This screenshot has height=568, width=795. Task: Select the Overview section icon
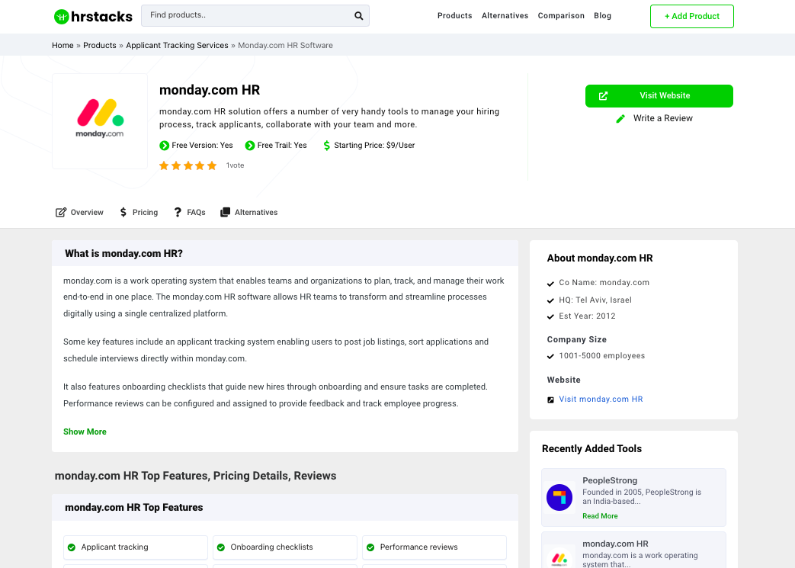(59, 212)
